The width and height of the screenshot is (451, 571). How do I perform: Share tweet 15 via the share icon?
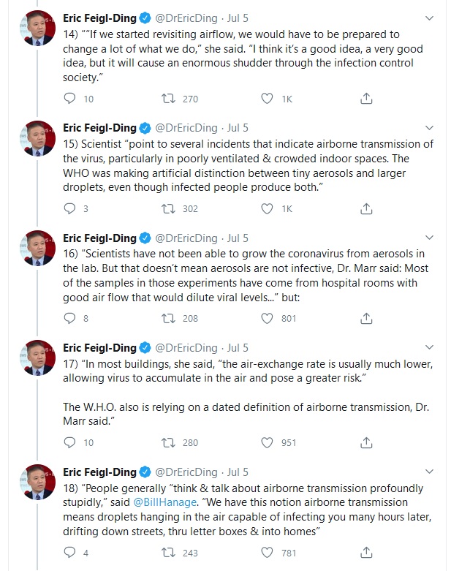pos(367,208)
